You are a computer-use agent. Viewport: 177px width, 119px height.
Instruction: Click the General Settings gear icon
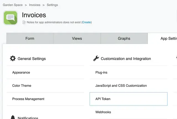coord(13,58)
